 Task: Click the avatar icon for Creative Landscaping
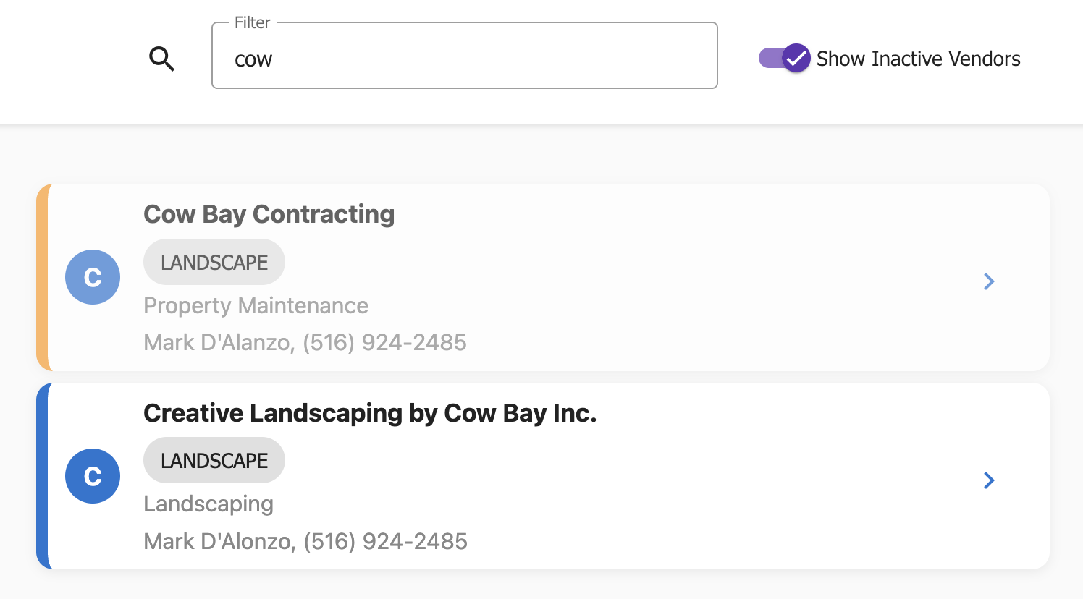tap(93, 476)
